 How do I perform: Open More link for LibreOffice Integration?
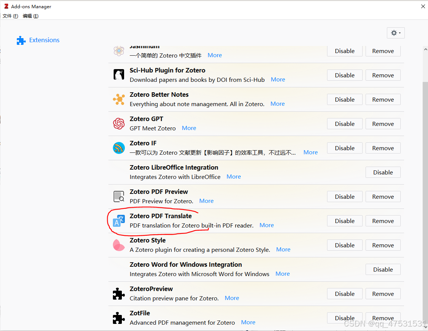pos(234,177)
